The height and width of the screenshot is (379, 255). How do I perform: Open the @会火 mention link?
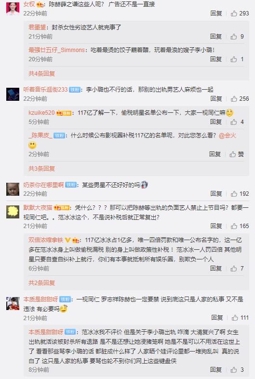(x=227, y=135)
